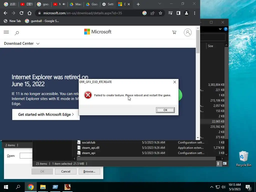The image size is (256, 192).
Task: Close the ERR_GFX_D3D_RTCREATE error dialog
Action: pos(175,82)
